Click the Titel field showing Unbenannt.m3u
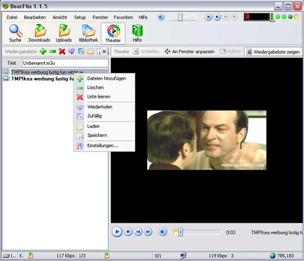Screen dimensions: 304x261 coord(65,63)
